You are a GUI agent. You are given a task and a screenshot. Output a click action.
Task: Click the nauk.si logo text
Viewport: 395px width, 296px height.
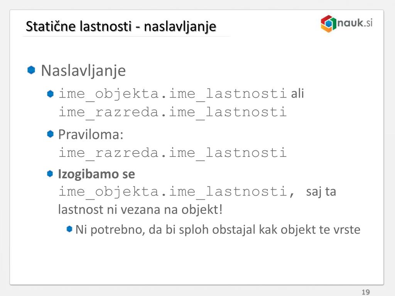355,23
